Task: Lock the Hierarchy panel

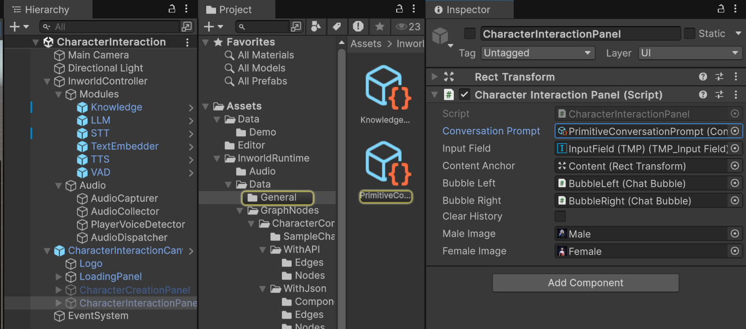Action: point(172,9)
